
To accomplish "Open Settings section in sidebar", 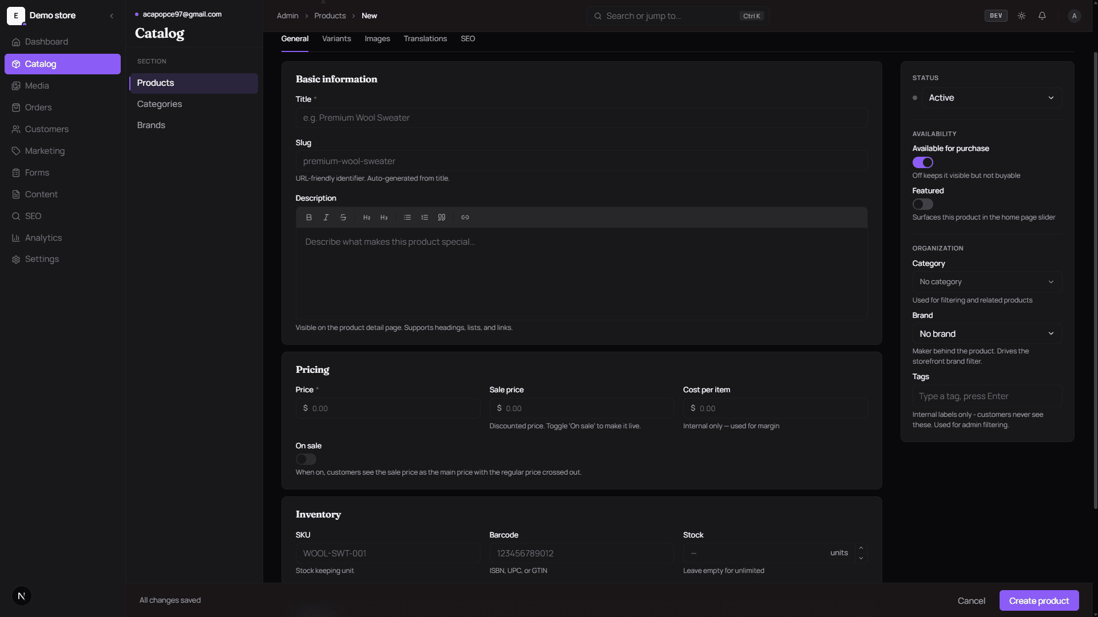I will (x=62, y=259).
